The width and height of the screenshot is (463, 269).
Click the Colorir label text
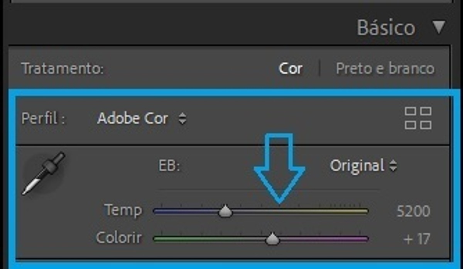pyautogui.click(x=119, y=238)
